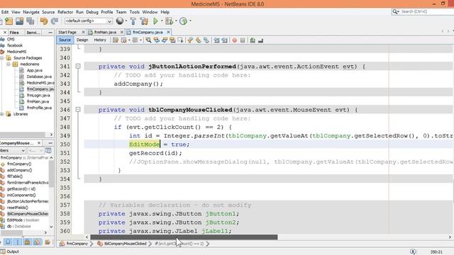Collapse the jButton1ActionPerformed code fold

[x=78, y=66]
